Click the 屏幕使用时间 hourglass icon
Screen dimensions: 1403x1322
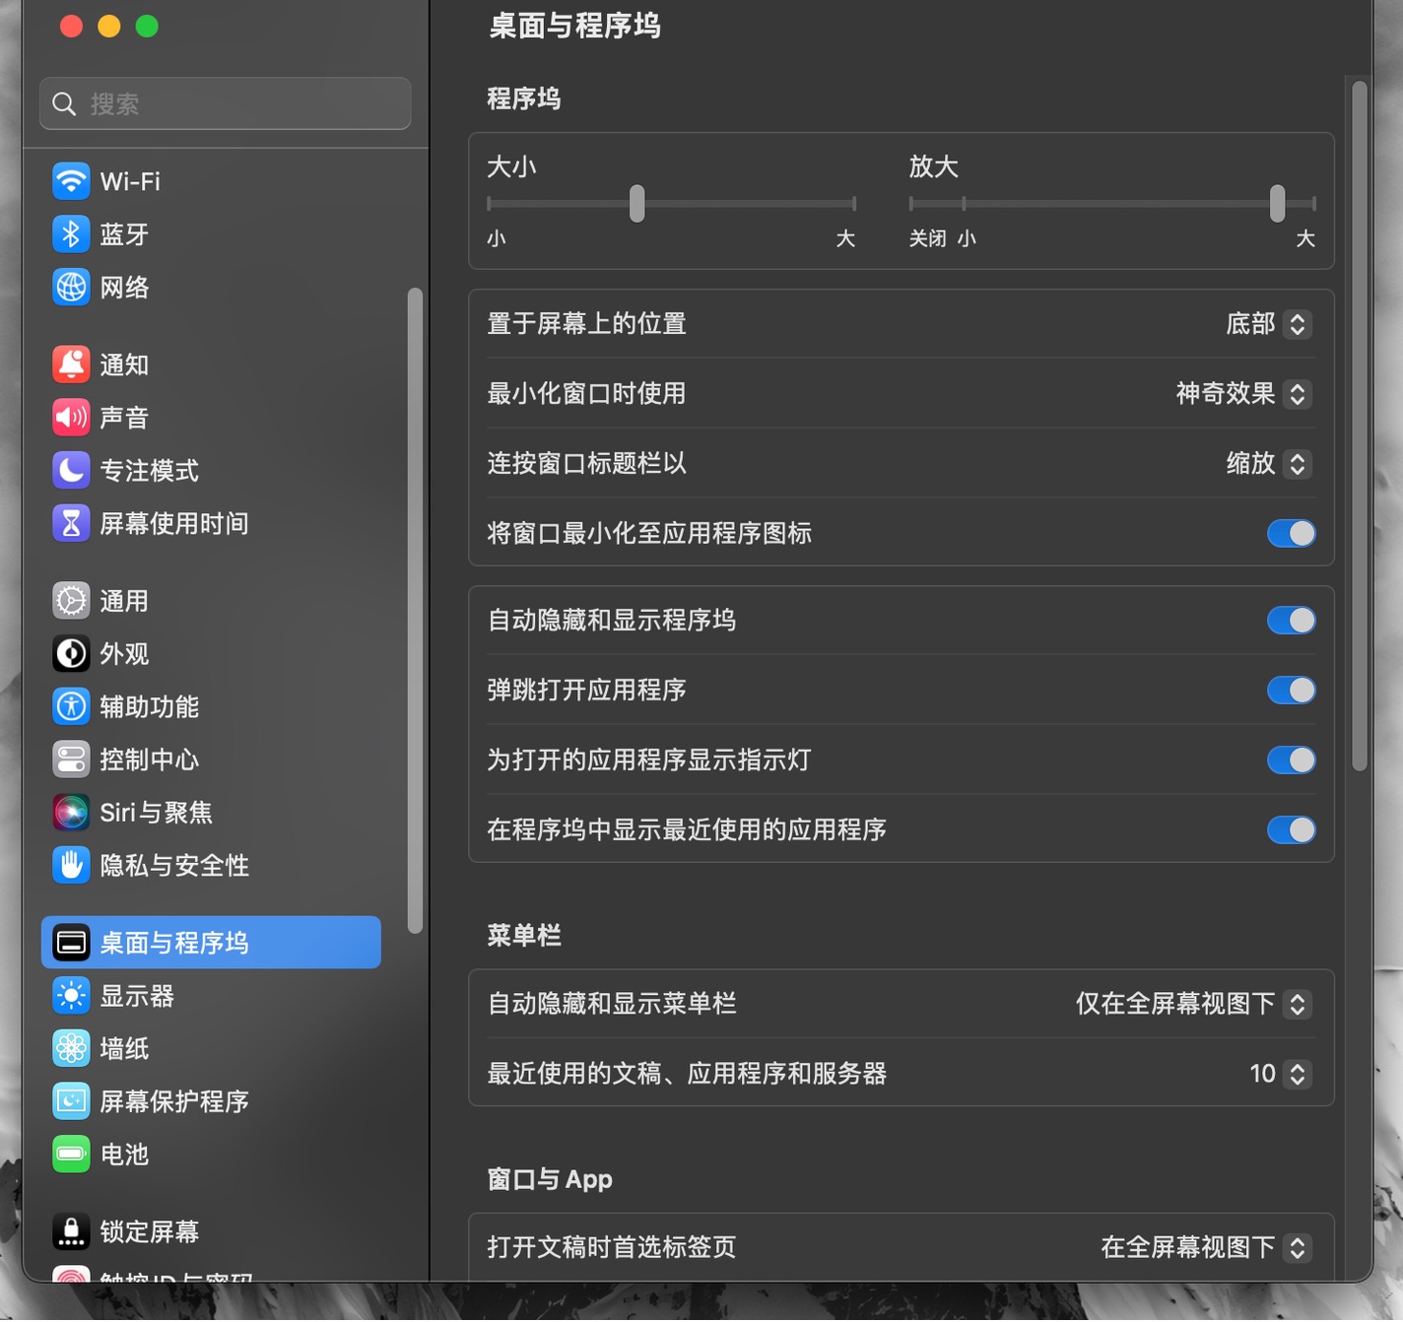(x=70, y=523)
